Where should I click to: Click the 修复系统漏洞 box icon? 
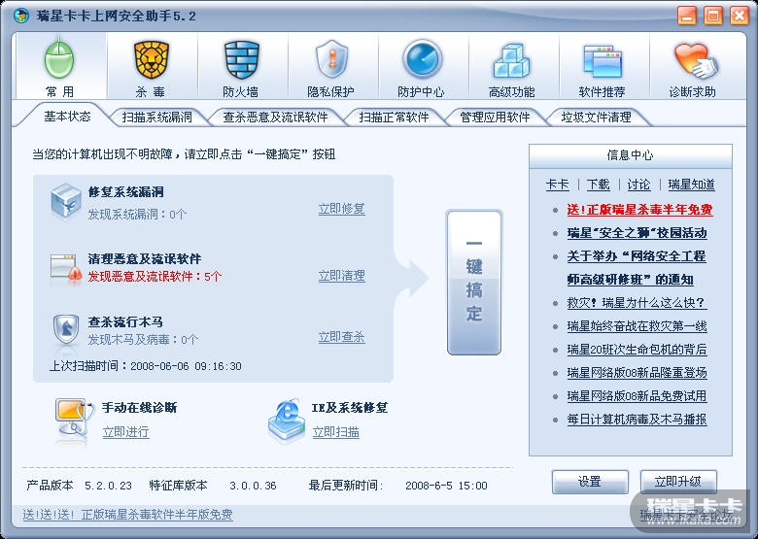65,201
